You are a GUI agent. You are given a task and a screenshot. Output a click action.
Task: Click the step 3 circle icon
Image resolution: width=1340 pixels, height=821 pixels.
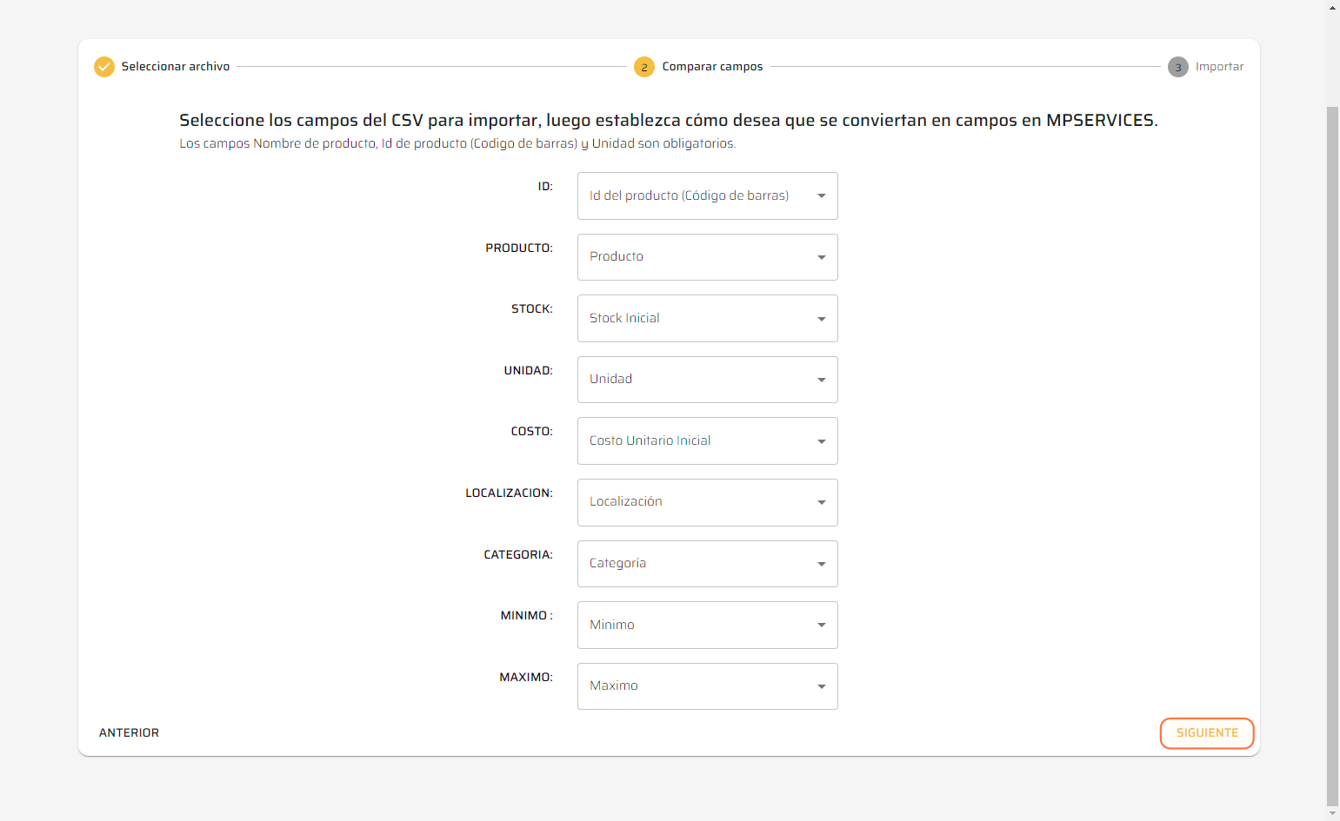(x=1178, y=67)
